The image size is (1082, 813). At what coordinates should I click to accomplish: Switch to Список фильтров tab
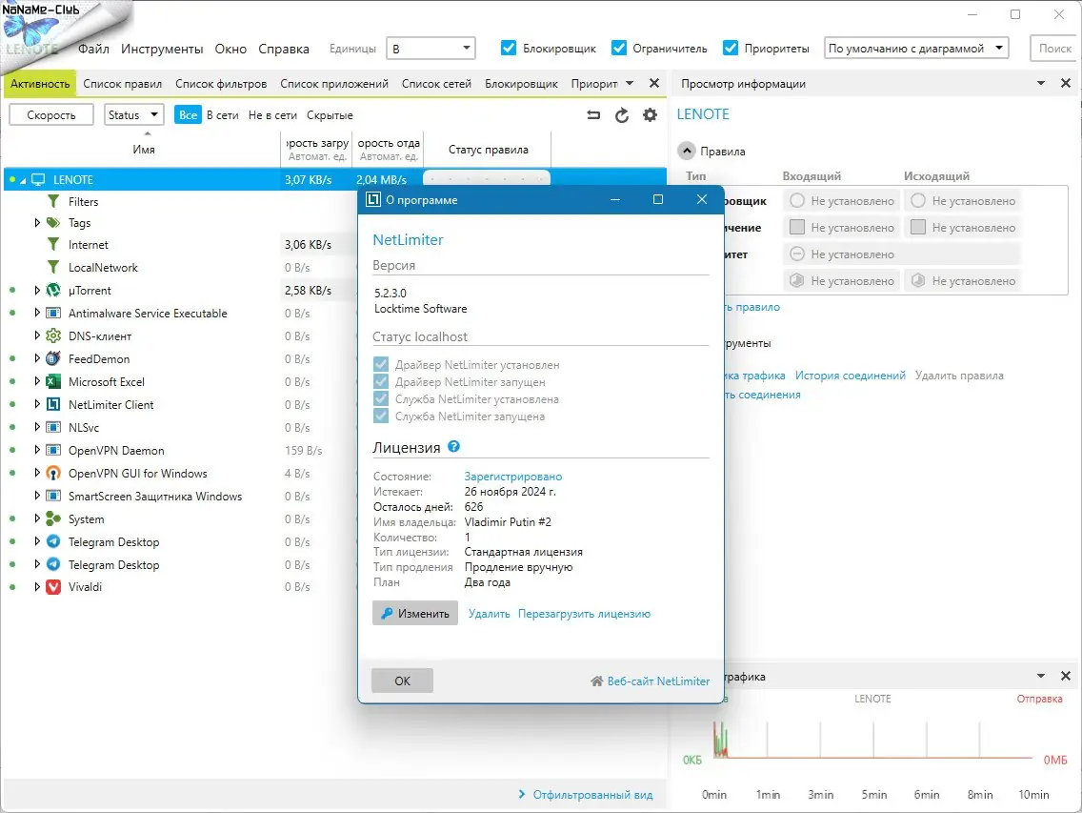tap(221, 84)
